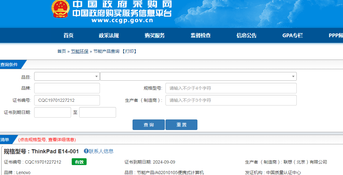Screen dimensions: 343x175
Task: Open the ThinkPad E14-001 model details
Action: tap(55, 151)
